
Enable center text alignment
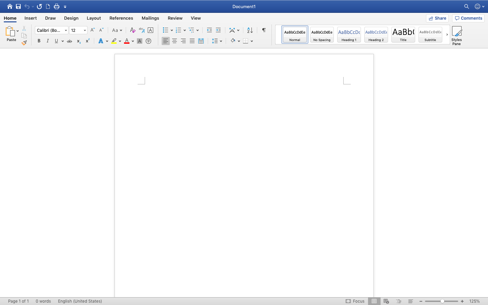(x=174, y=41)
